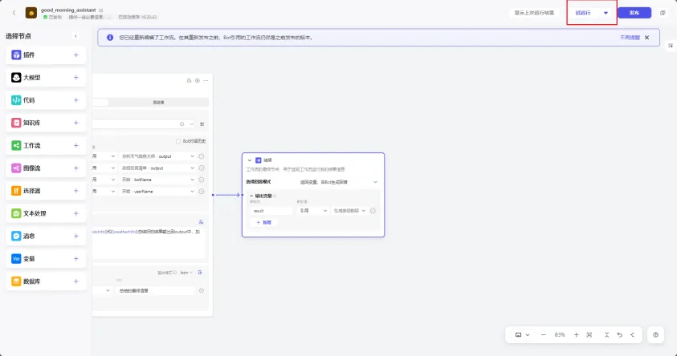Screen dimensions: 677x356
Task: Collapse the 输出变量 section
Action: click(251, 196)
